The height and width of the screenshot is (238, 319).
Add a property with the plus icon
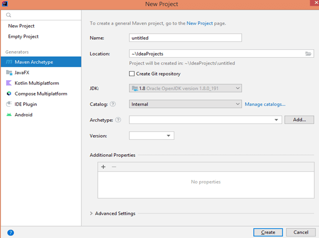tap(103, 167)
